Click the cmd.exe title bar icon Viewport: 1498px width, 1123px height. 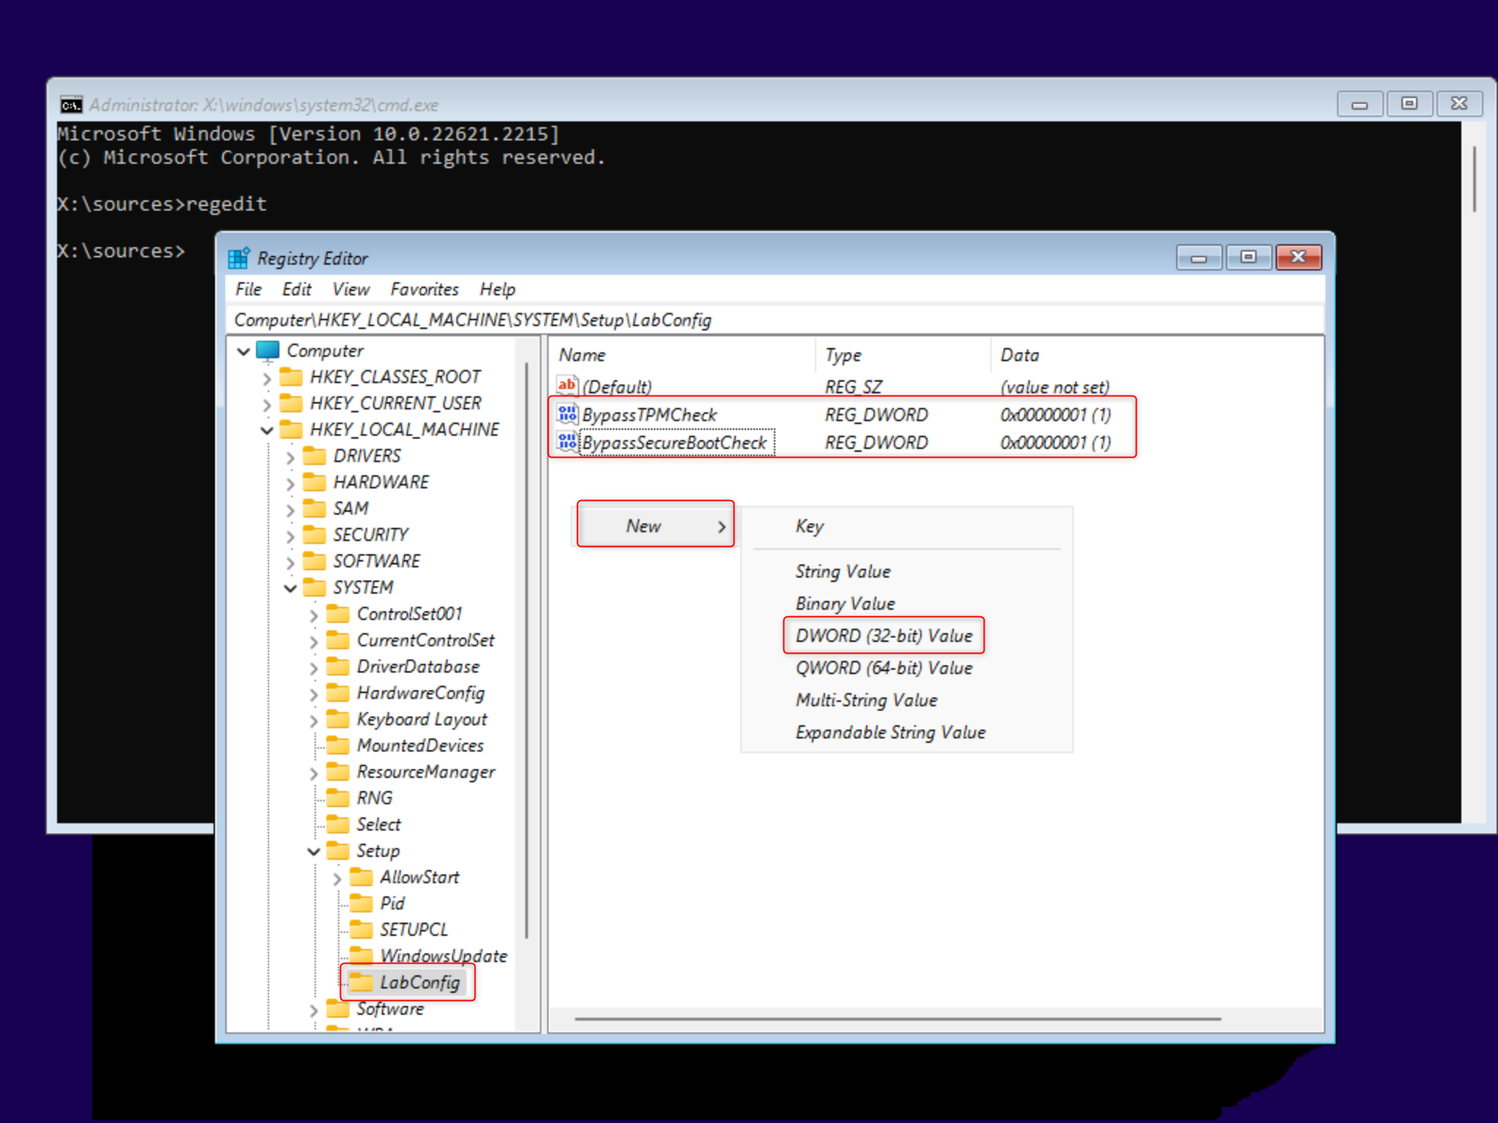point(71,105)
